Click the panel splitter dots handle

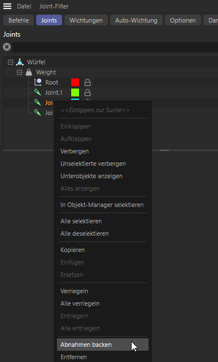coord(164,151)
